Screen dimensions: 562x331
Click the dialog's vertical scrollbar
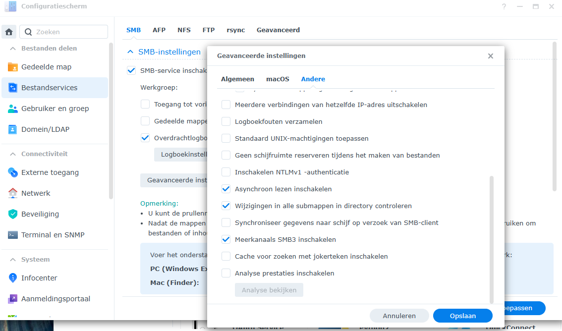pos(492,239)
